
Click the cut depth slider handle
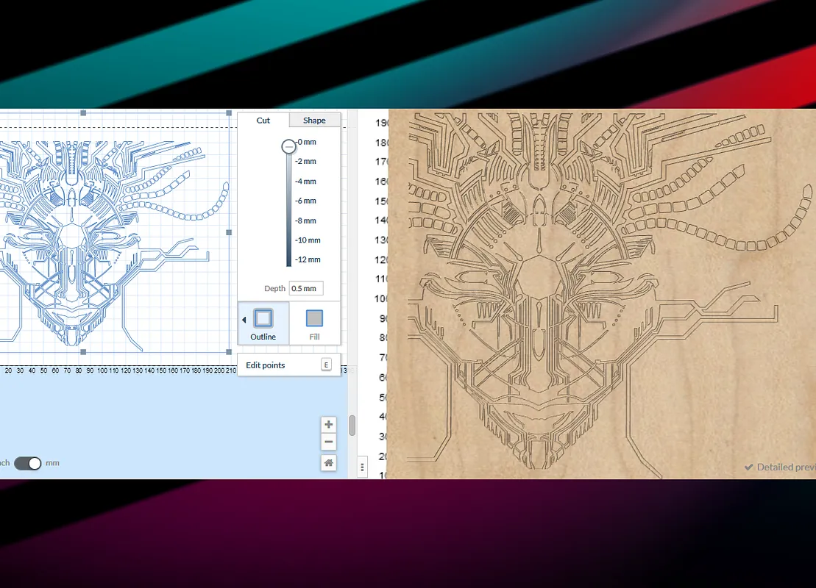[288, 146]
